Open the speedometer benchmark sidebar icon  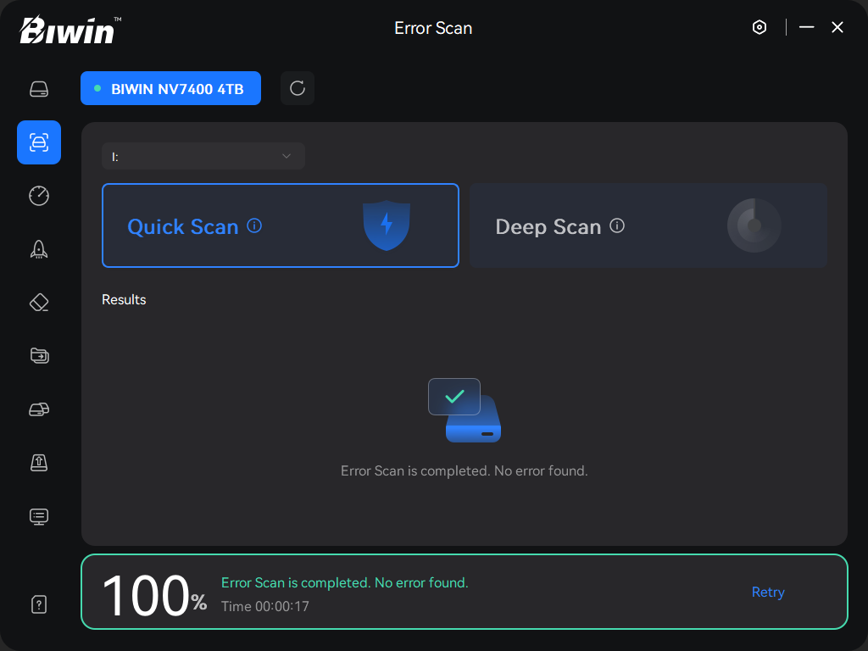[x=39, y=196]
